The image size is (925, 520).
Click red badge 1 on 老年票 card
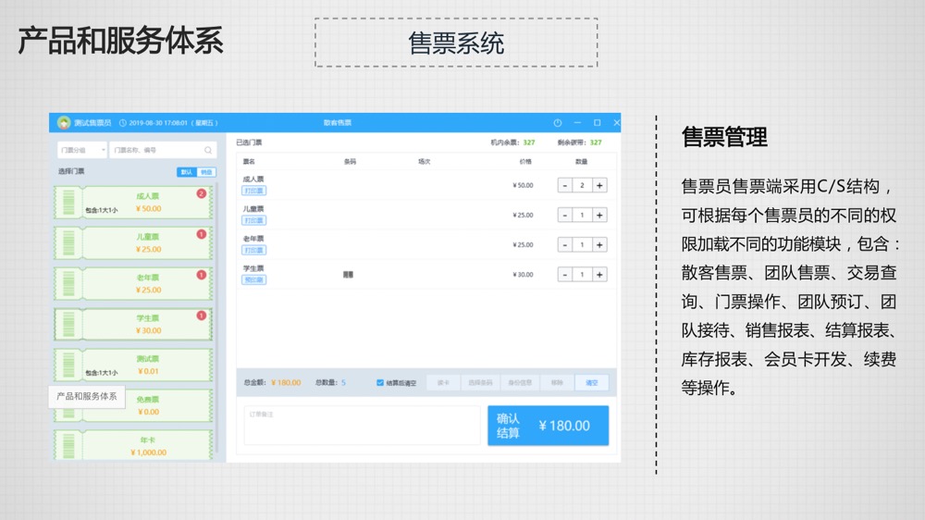pyautogui.click(x=201, y=275)
